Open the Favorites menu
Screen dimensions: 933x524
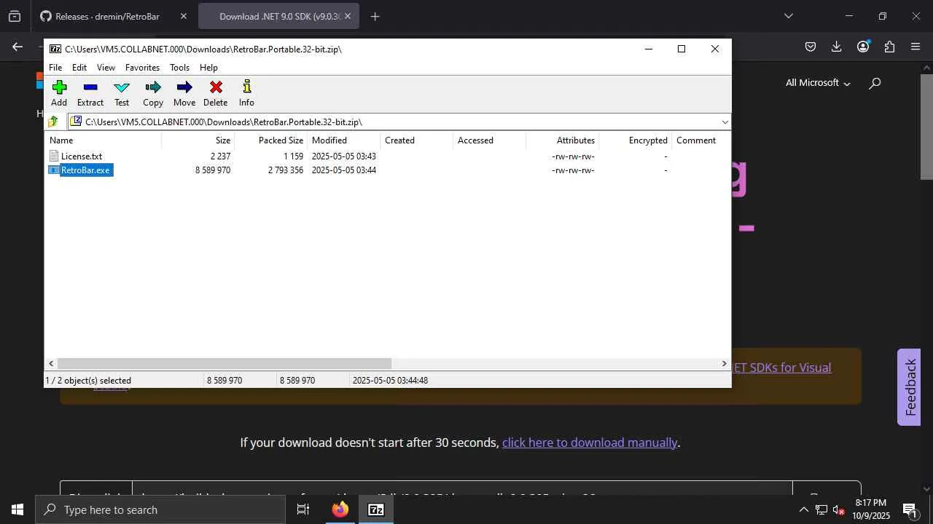pyautogui.click(x=142, y=68)
